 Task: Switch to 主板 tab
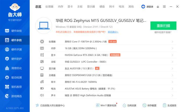80,7
